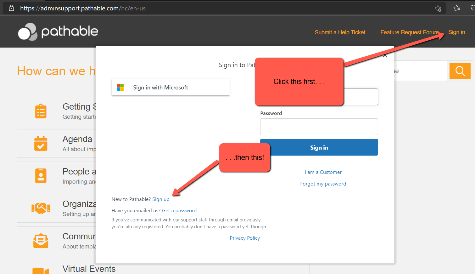Click the Get a password link

(179, 211)
